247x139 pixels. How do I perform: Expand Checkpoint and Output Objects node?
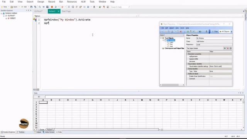coord(161,48)
